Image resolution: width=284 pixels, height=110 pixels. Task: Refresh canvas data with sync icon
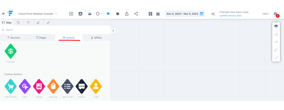click(x=213, y=14)
